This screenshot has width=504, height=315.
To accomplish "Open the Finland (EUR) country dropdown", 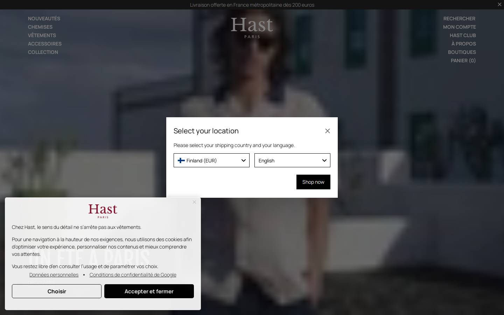I will (211, 160).
